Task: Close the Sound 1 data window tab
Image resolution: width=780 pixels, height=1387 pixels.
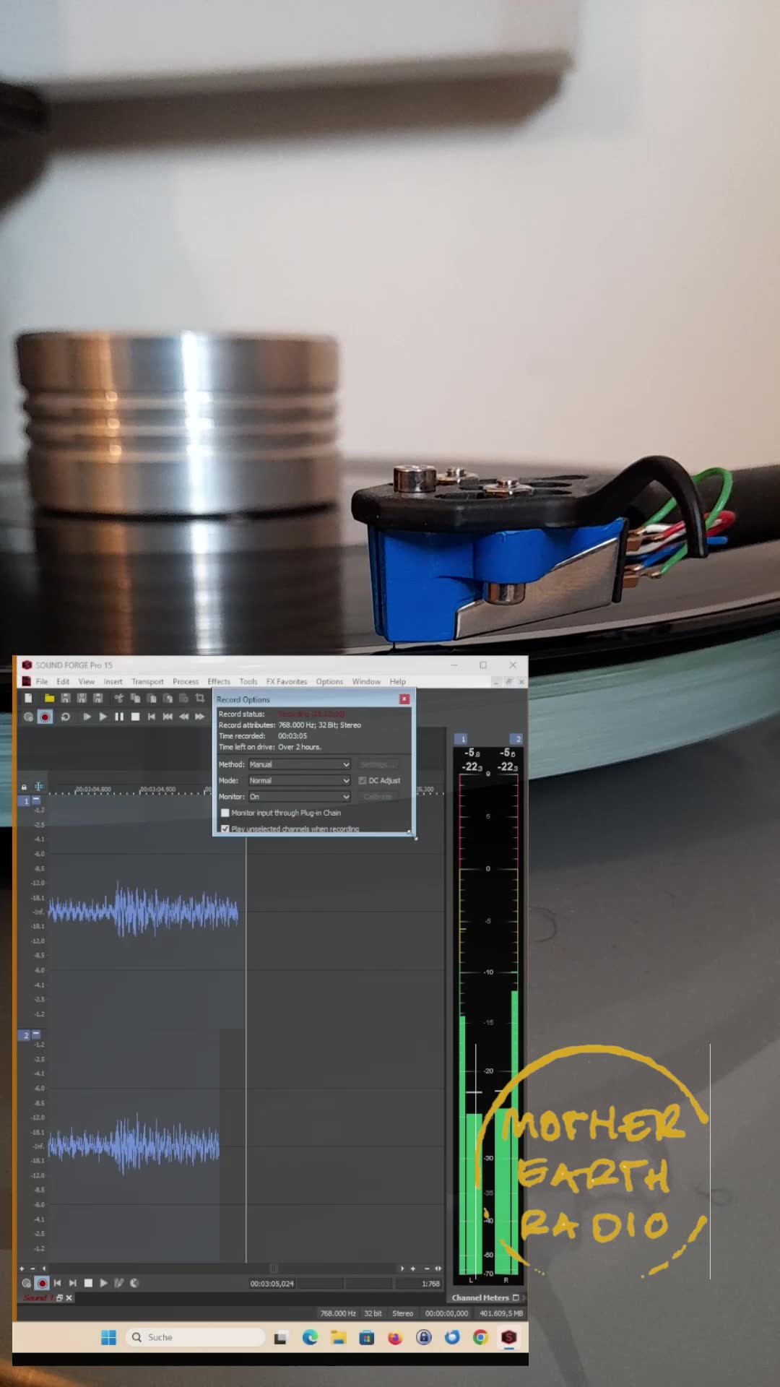Action: pyautogui.click(x=69, y=1297)
